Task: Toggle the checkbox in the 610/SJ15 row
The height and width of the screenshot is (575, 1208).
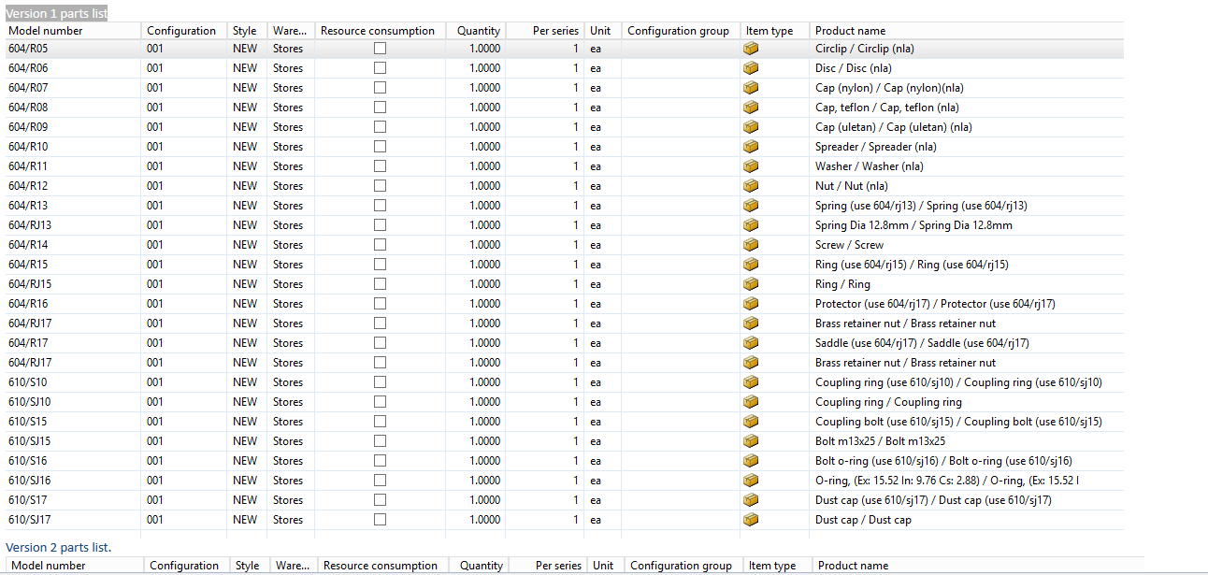Action: (x=380, y=440)
